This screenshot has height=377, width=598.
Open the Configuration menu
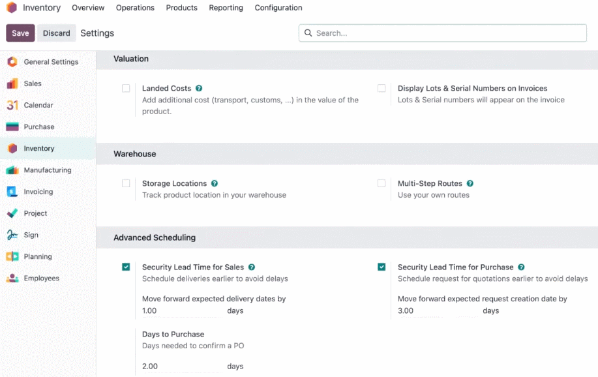[x=278, y=8]
